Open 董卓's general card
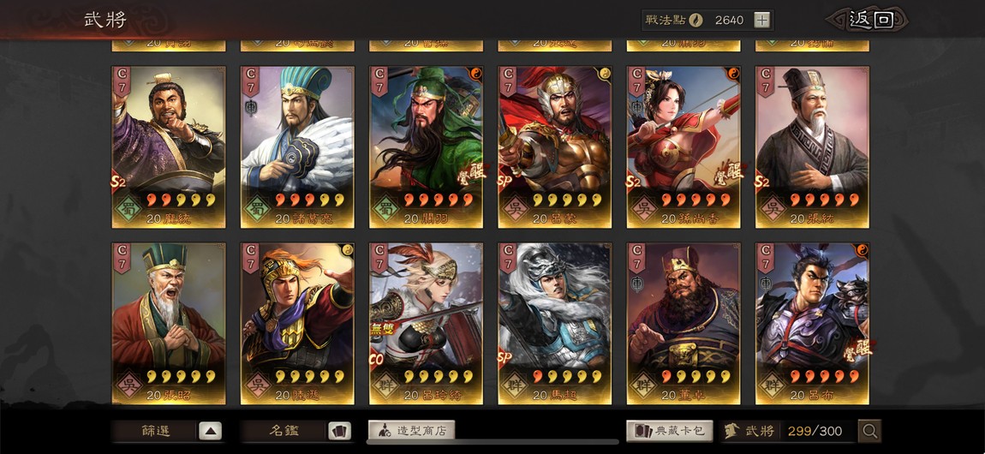Viewport: 985px width, 454px height. pyautogui.click(x=684, y=324)
